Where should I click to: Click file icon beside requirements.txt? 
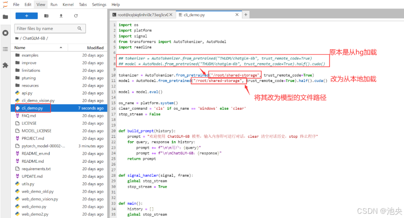17,169
